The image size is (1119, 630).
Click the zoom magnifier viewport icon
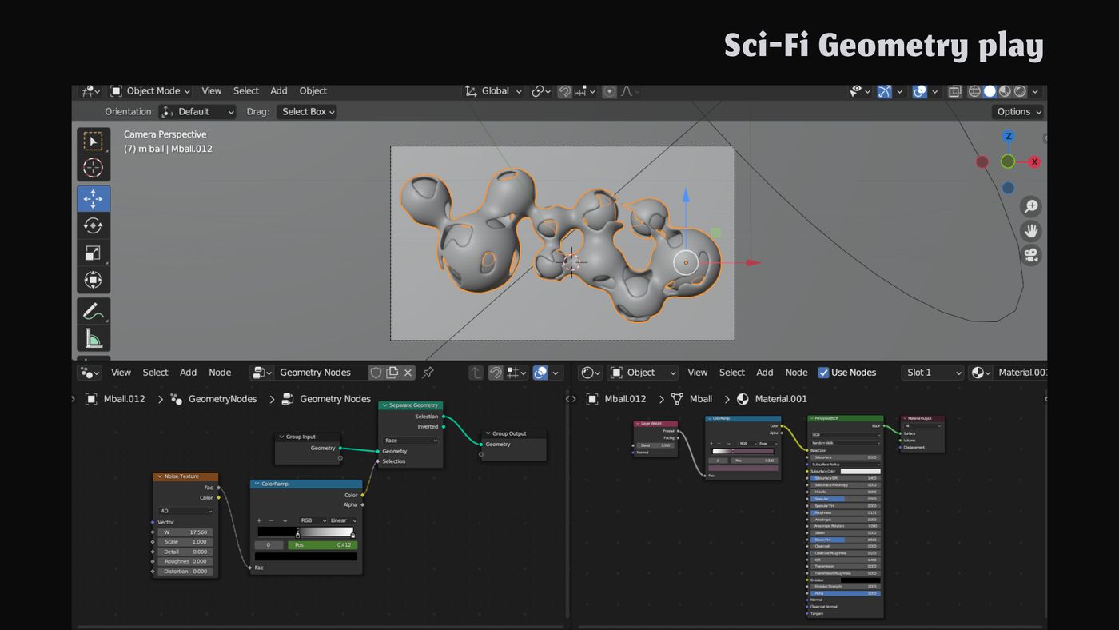click(1031, 207)
